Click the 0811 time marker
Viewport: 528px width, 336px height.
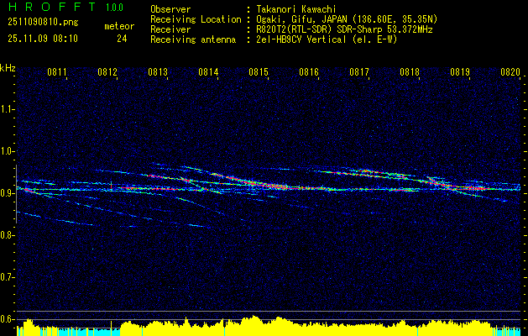coord(57,72)
